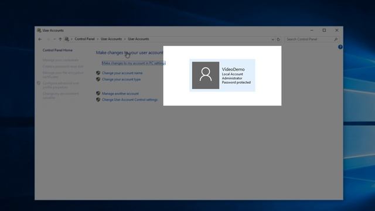Click Change your account name
This screenshot has height=211, width=375.
[x=122, y=73]
